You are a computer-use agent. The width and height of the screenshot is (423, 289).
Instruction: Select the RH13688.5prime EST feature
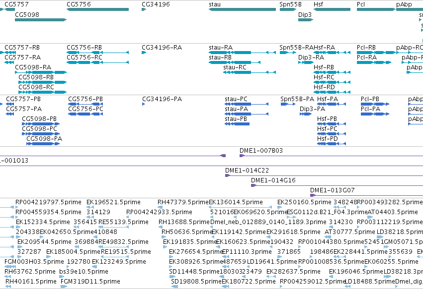click(162, 228)
